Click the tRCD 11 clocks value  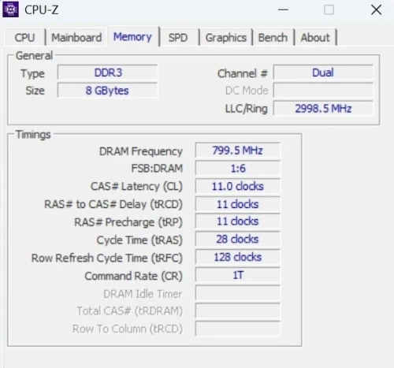click(x=238, y=204)
